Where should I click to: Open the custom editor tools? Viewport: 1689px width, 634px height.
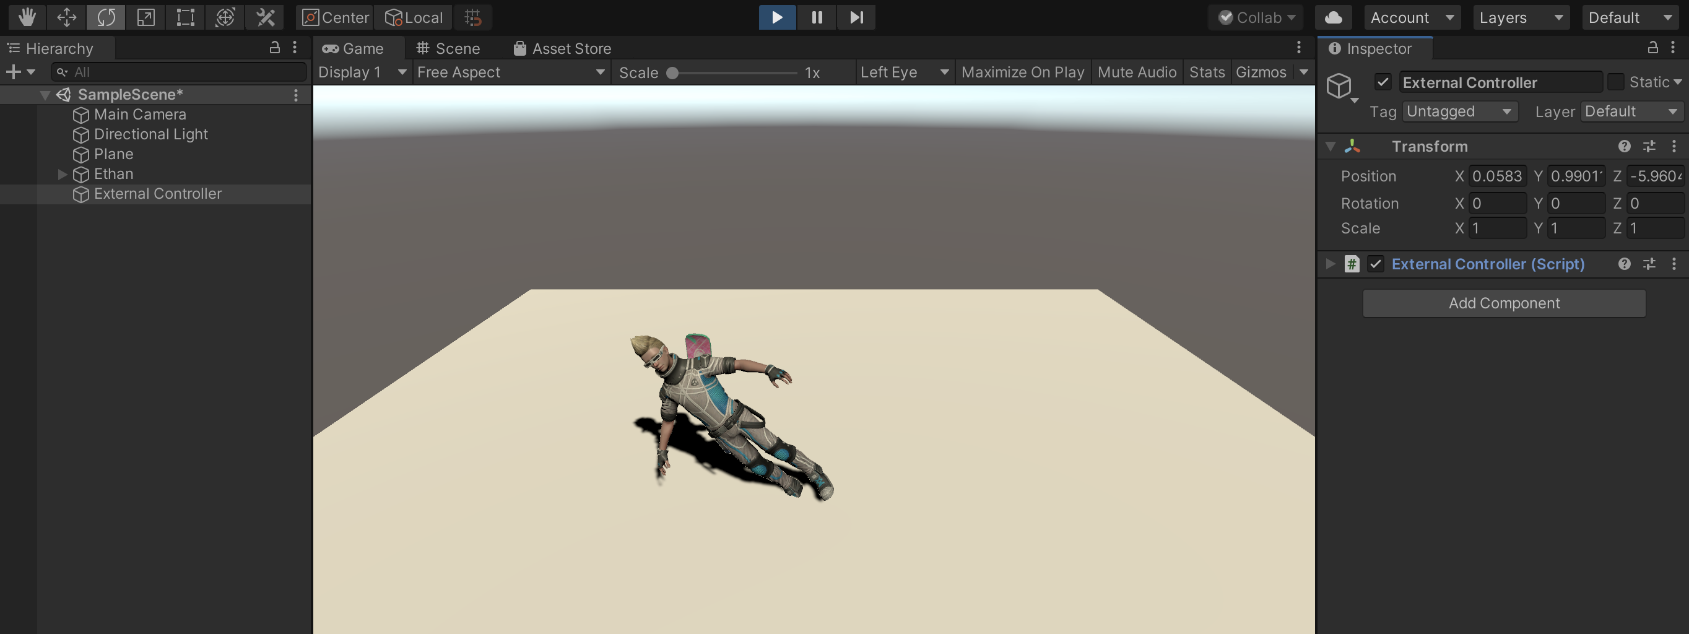tap(265, 17)
